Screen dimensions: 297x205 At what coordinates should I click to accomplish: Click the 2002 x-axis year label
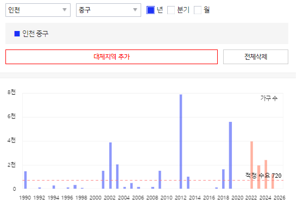pyautogui.click(x=110, y=198)
